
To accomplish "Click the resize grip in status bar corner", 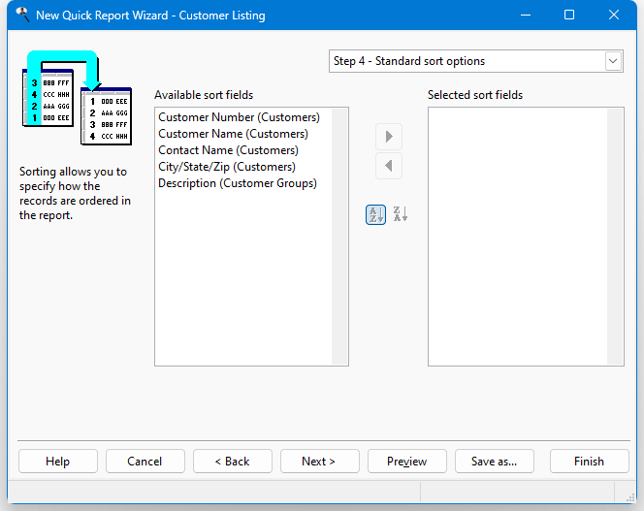I will pos(630,497).
